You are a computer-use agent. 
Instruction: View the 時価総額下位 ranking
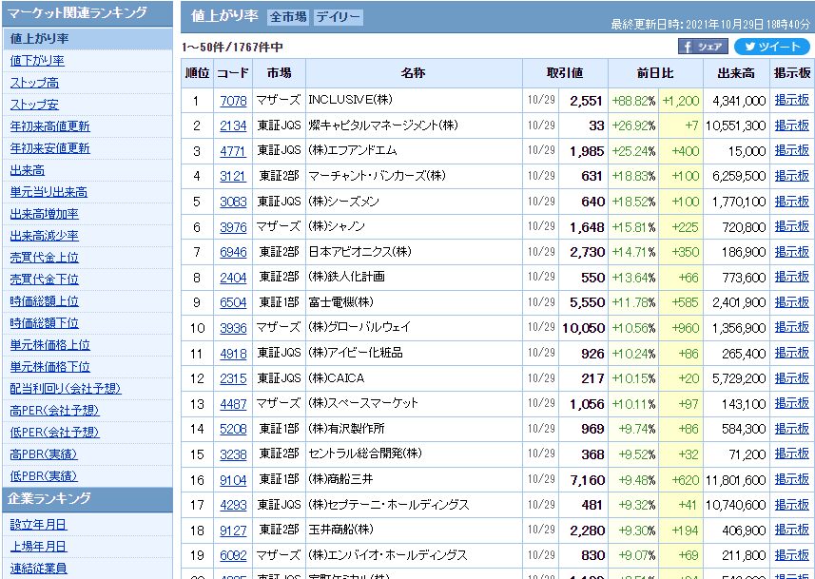44,322
